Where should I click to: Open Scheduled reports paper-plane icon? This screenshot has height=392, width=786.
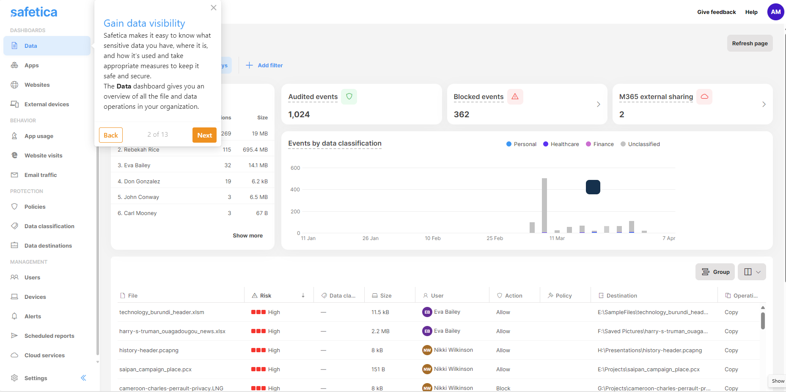14,336
